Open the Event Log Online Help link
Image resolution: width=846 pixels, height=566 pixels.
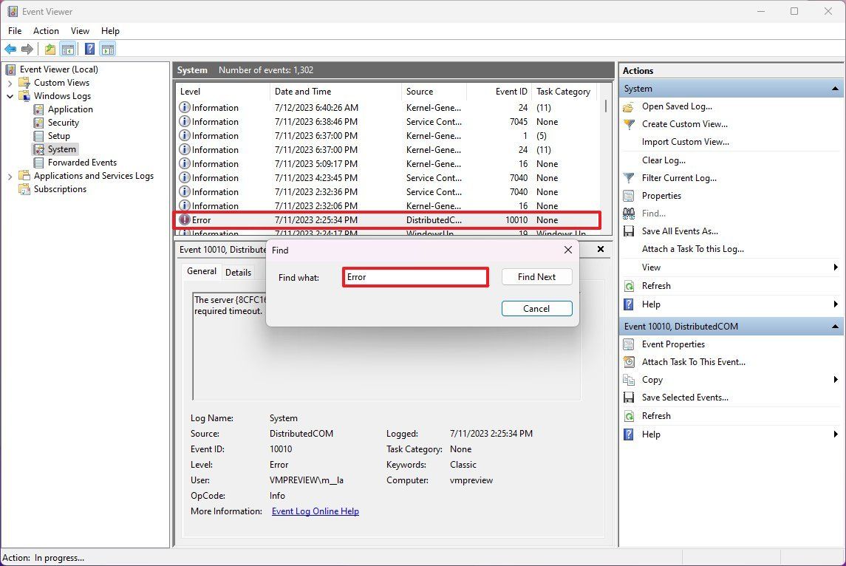pos(315,511)
